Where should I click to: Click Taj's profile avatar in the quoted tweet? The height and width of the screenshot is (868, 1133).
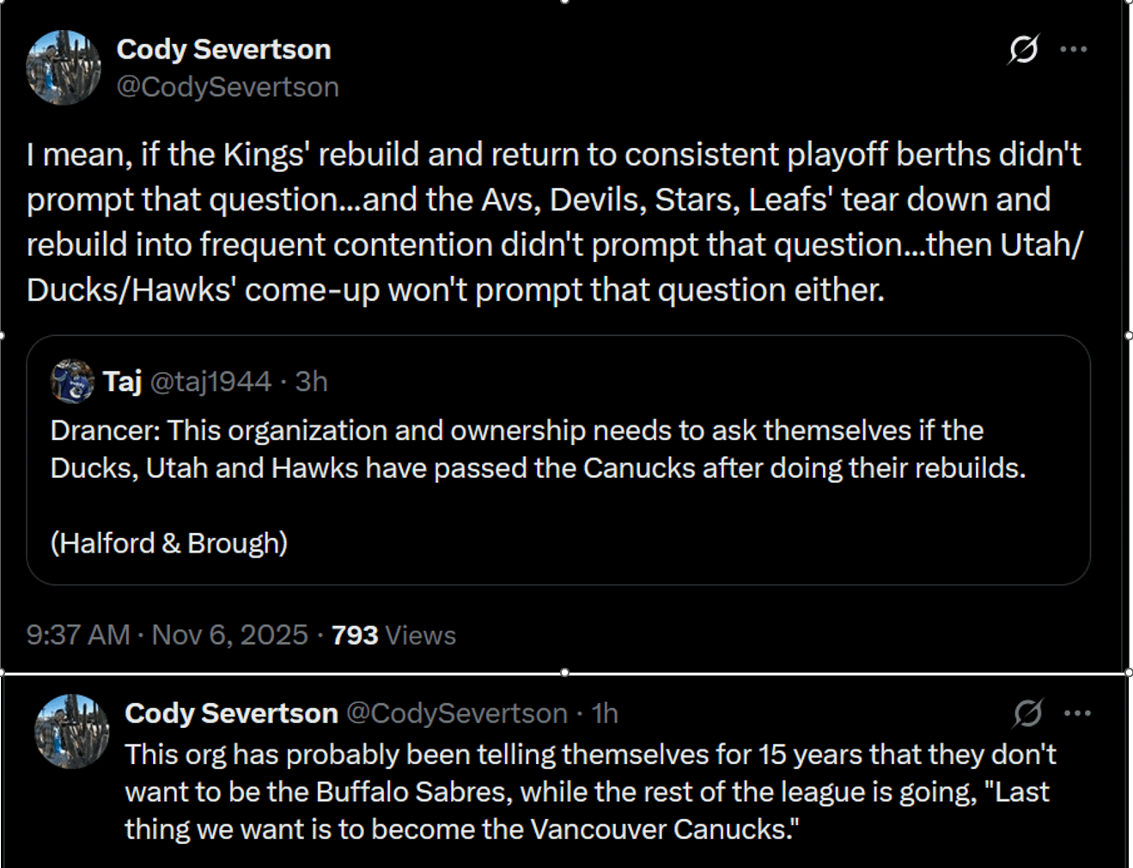(x=72, y=381)
